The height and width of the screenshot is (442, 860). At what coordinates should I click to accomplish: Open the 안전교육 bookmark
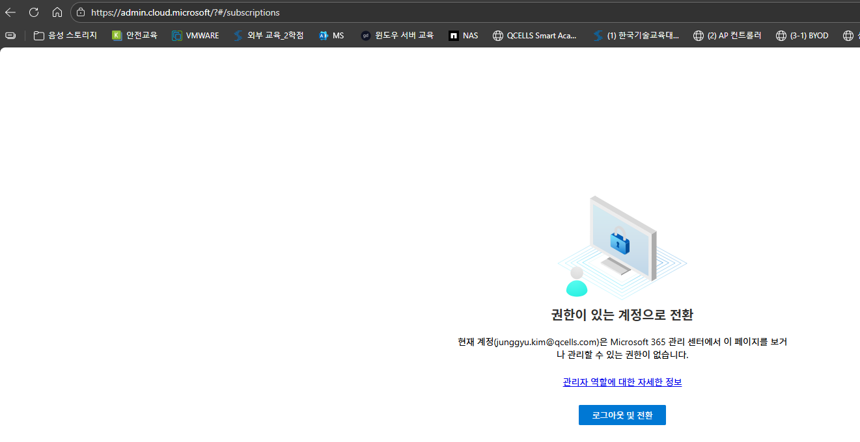point(135,36)
